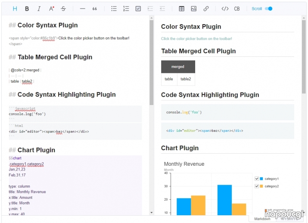Click the merged header cell in preview table
This screenshot has height=223, width=308.
point(178,67)
